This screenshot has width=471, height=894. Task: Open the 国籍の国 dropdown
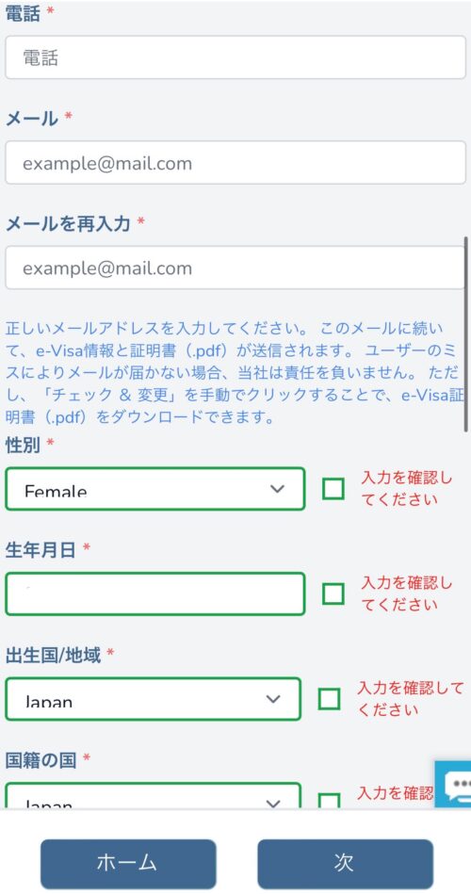click(x=153, y=795)
